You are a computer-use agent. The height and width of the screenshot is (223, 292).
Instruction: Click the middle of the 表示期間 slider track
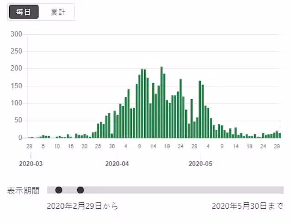pyautogui.click(x=165, y=190)
